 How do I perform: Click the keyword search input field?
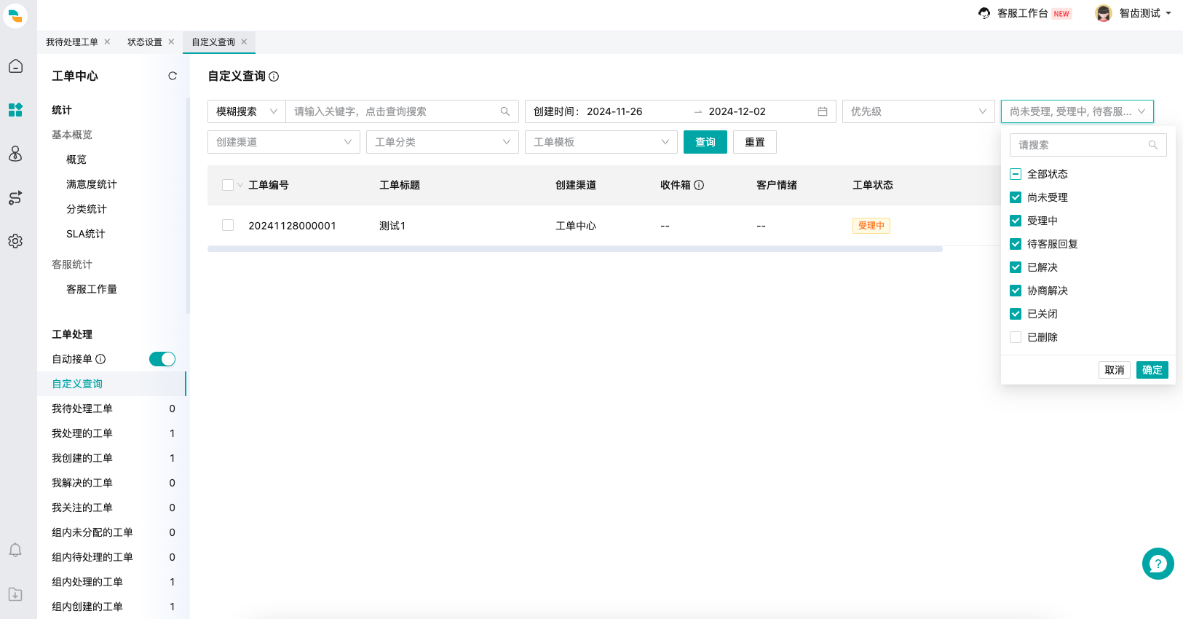click(x=402, y=111)
